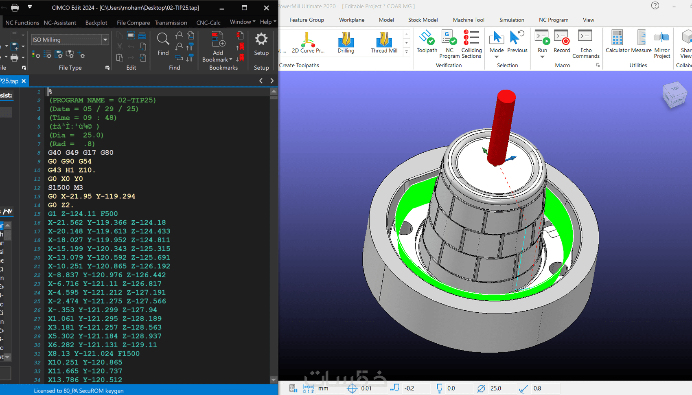Screen dimensions: 692x395
Task: Open the Calculator utility in PowerMill
Action: coord(617,42)
